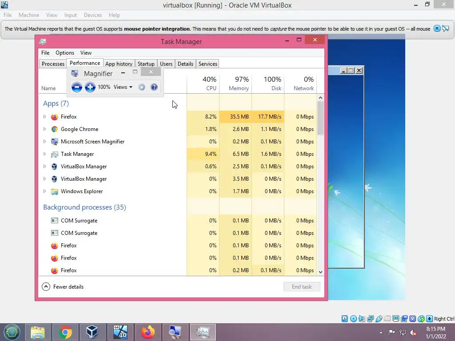The height and width of the screenshot is (341, 455).
Task: Click the display settings status icon
Action: click(x=395, y=319)
